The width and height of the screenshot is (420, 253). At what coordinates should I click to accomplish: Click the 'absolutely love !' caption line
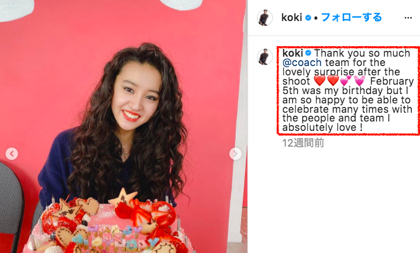[322, 127]
